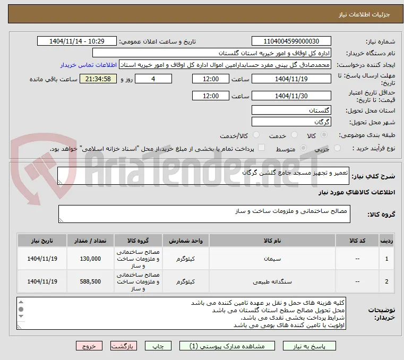Click the price validity date 1404/11/30 field
This screenshot has width=404, height=360.
pyautogui.click(x=291, y=96)
